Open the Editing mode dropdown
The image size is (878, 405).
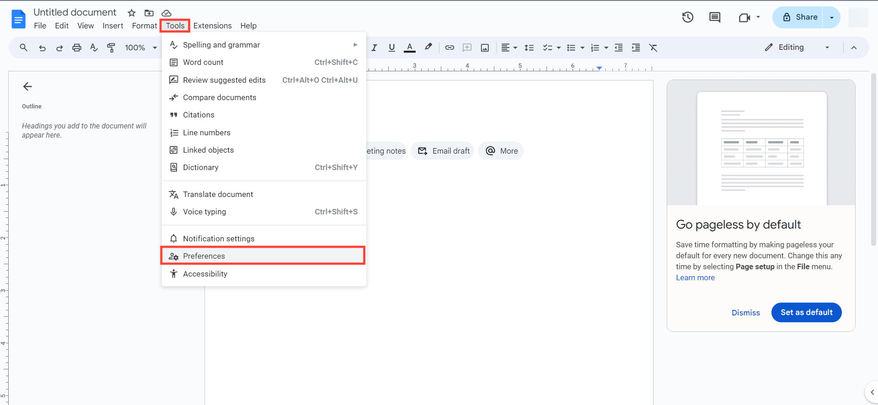tap(798, 48)
